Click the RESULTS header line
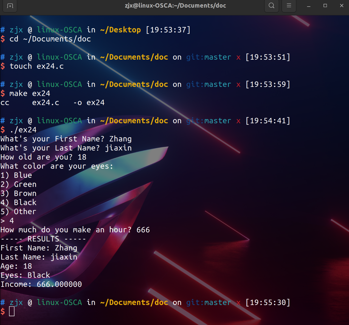The image size is (349, 325). (43, 239)
